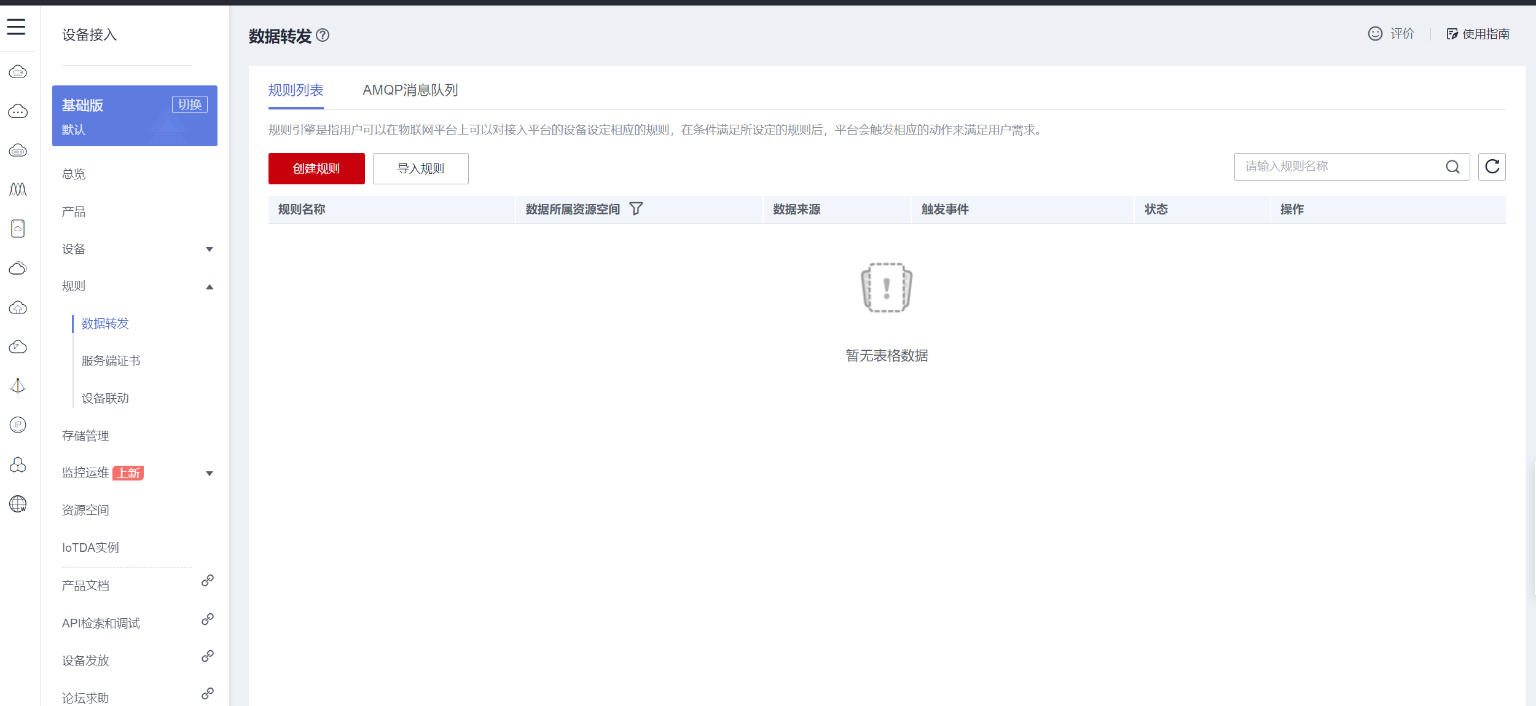Expand the 设备 menu arrow

(x=210, y=249)
